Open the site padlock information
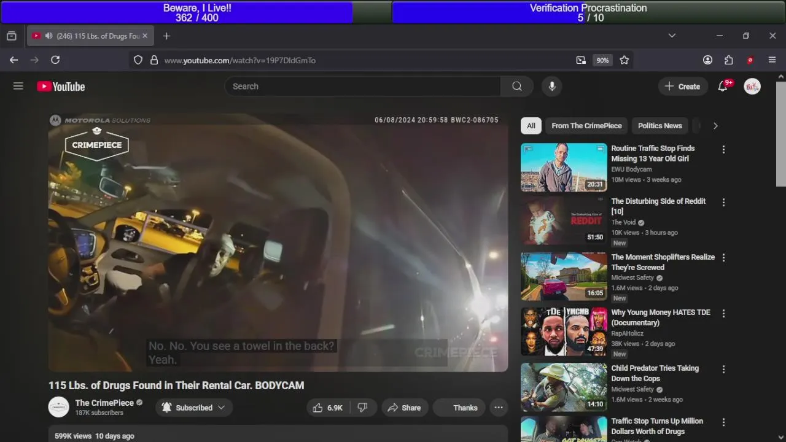Viewport: 786px width, 442px height. point(154,60)
